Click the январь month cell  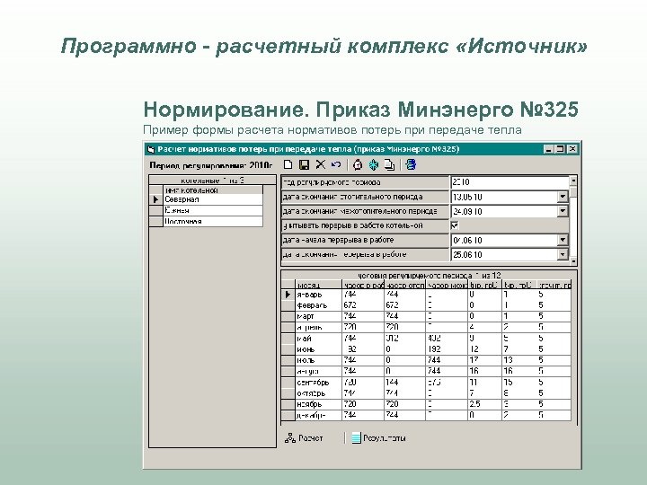coord(318,295)
